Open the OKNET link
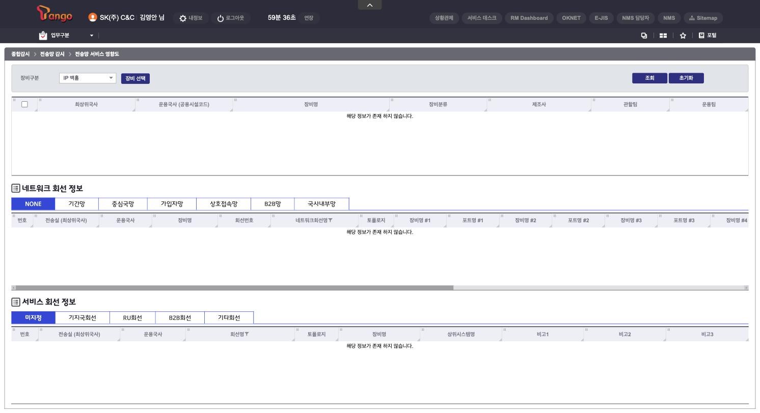The image size is (760, 413). 571,18
